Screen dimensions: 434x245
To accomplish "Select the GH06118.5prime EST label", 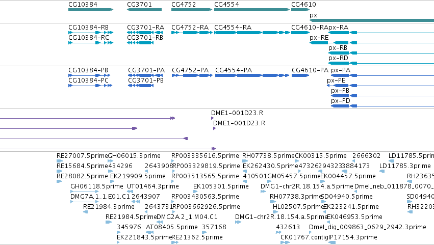I will 96,186.
